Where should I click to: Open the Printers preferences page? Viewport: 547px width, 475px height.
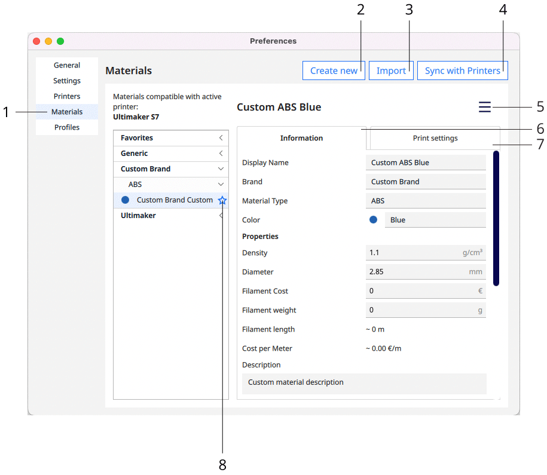pyautogui.click(x=67, y=96)
